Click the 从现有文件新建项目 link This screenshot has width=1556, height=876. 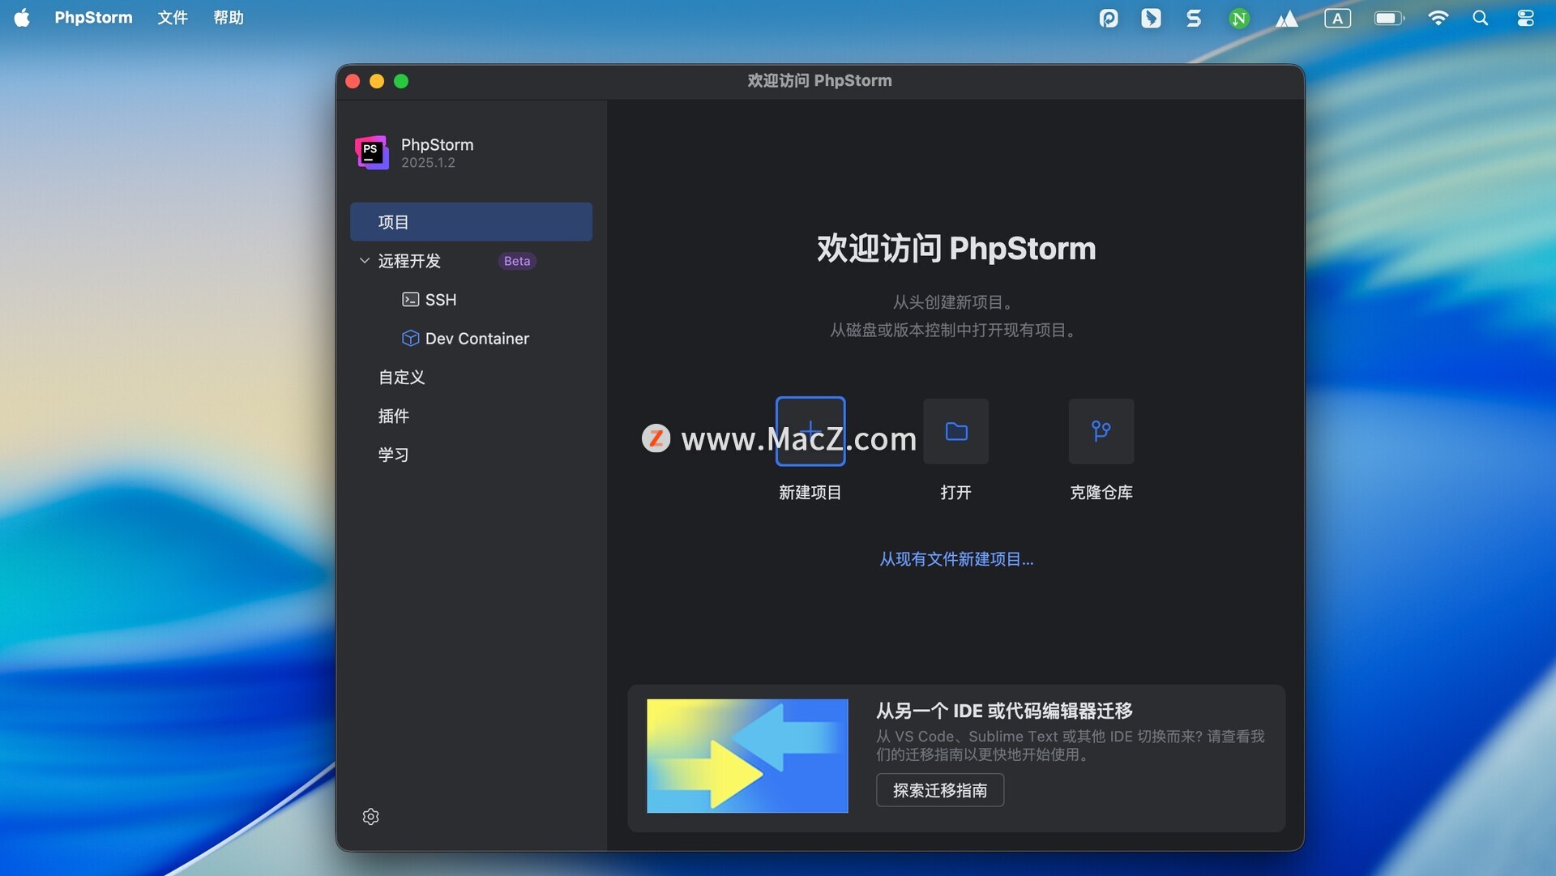[956, 559]
